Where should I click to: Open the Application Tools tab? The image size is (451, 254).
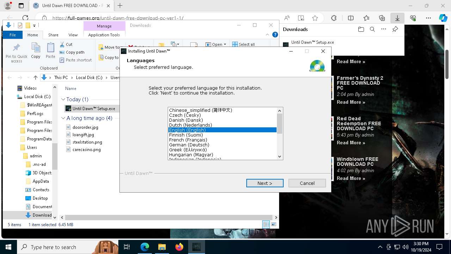pyautogui.click(x=104, y=35)
